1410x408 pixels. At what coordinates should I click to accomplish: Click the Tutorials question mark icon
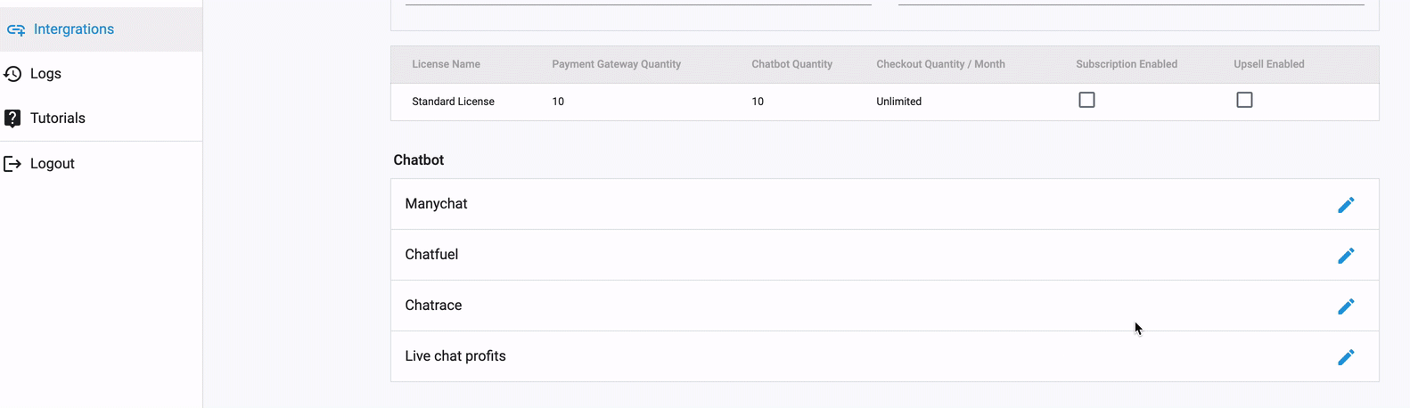[12, 118]
